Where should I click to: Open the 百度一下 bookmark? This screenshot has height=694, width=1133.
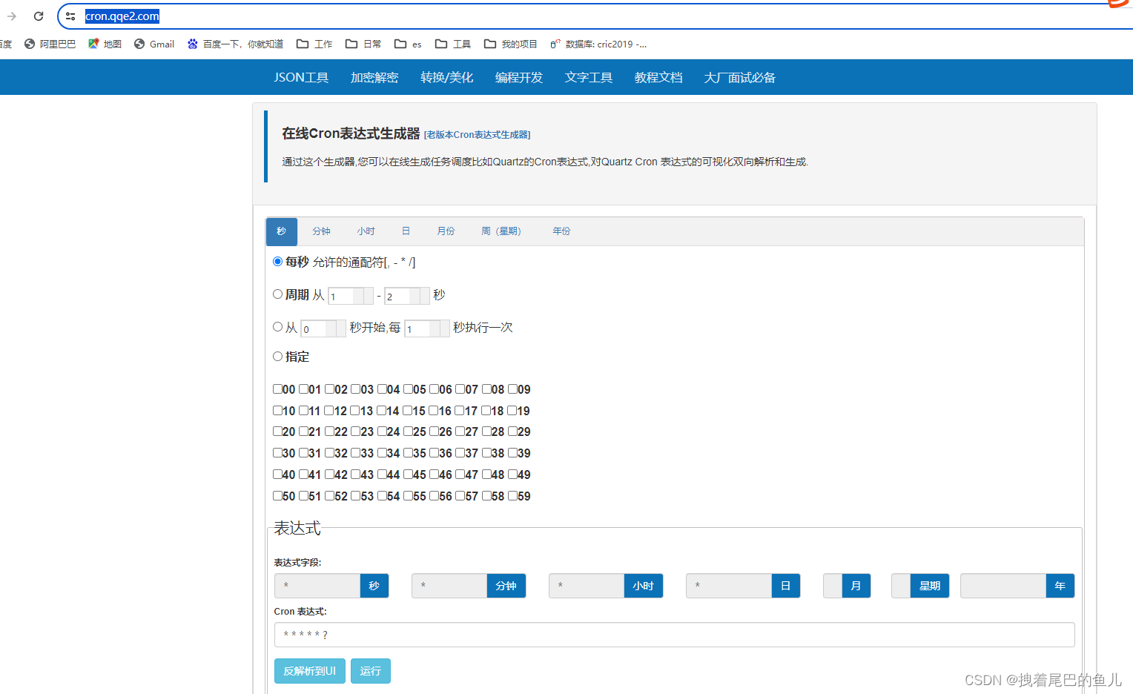[235, 44]
